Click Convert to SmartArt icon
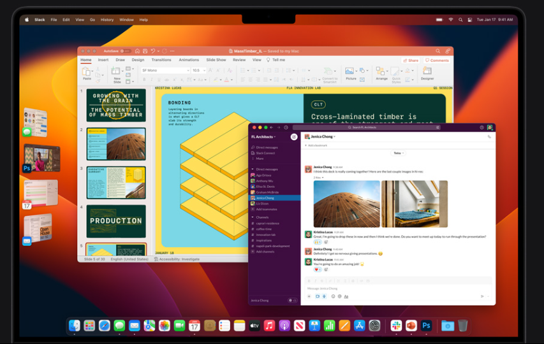Viewport: 544px width, 344px height. click(x=328, y=71)
